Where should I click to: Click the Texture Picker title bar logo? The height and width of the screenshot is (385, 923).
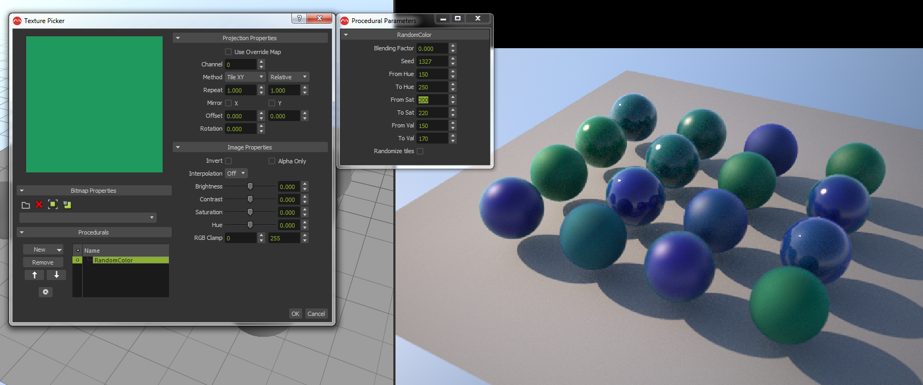pos(17,21)
